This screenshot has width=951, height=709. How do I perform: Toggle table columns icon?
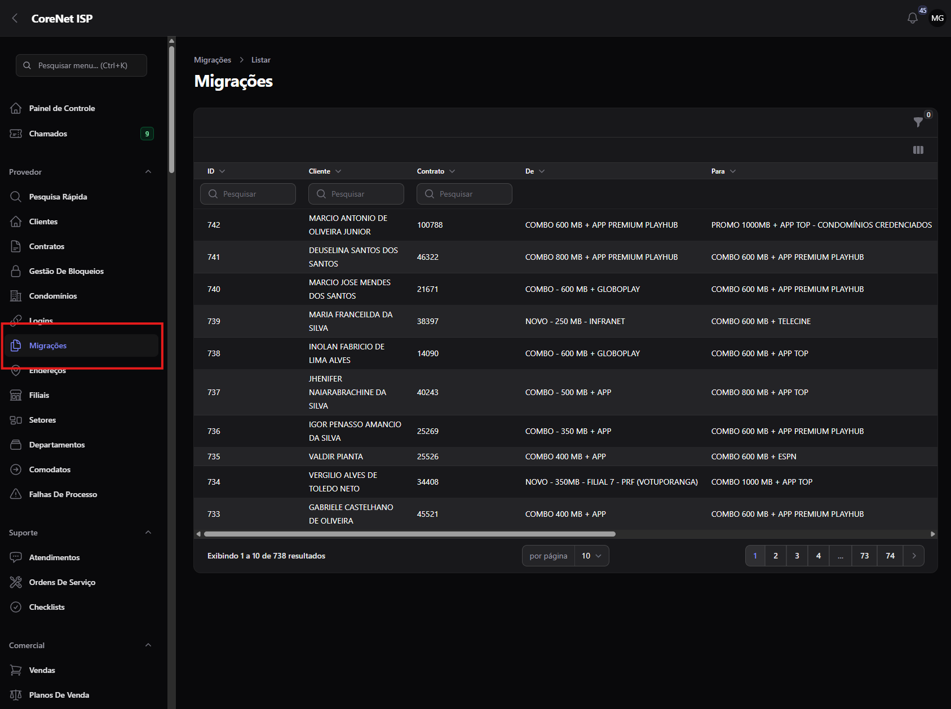918,150
